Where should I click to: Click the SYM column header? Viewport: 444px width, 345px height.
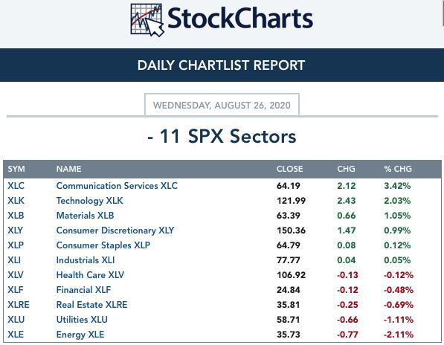click(16, 169)
